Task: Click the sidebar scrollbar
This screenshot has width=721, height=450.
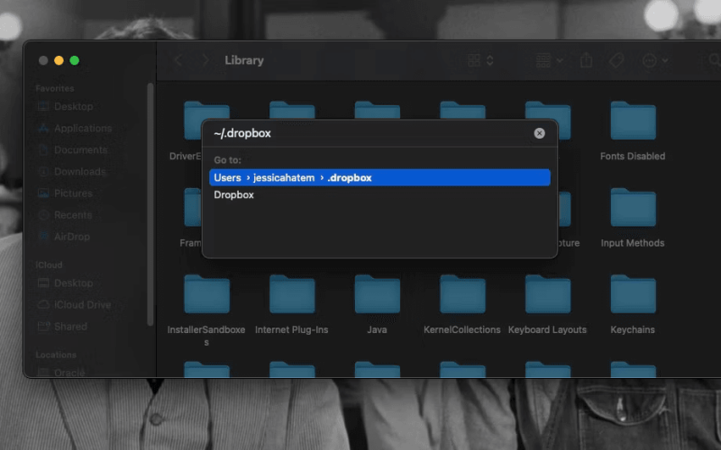Action: pos(150,204)
